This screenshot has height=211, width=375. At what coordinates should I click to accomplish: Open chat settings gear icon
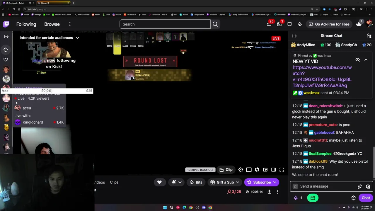353,198
